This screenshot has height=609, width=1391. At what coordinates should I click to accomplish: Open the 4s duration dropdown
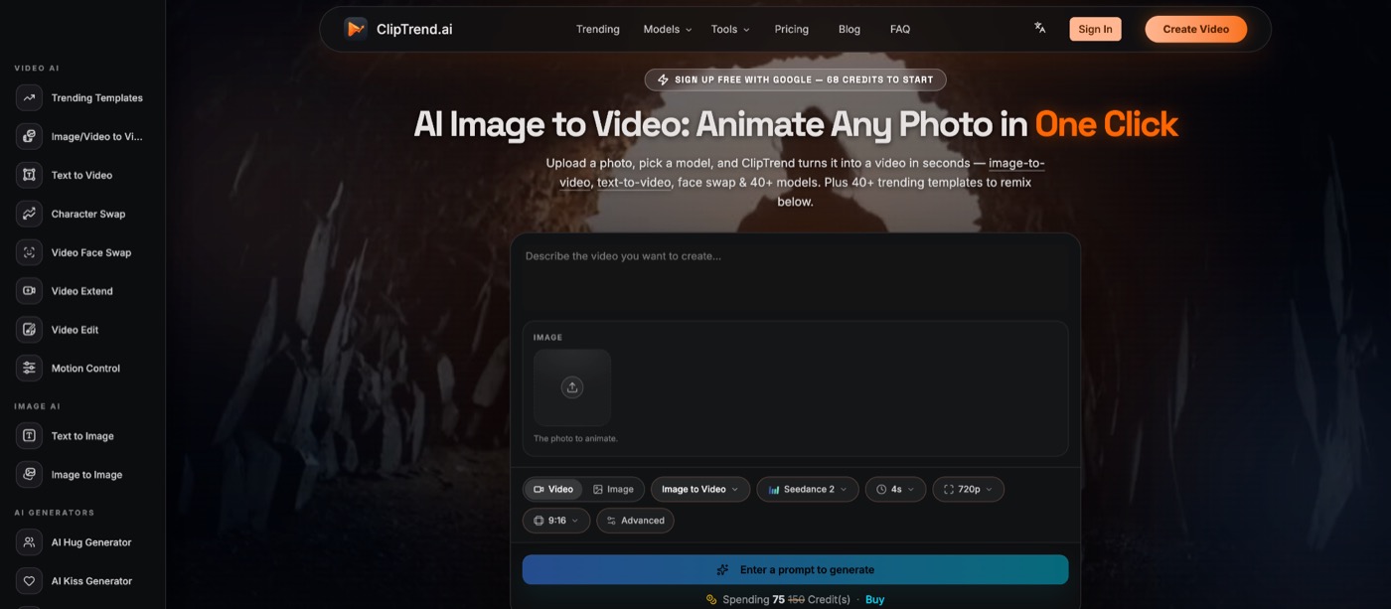point(895,490)
